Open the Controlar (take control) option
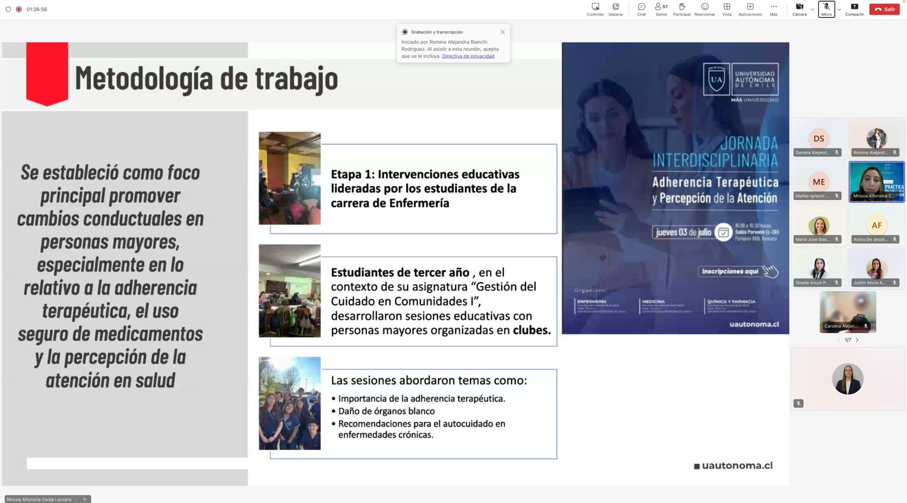Image resolution: width=907 pixels, height=503 pixels. point(595,9)
